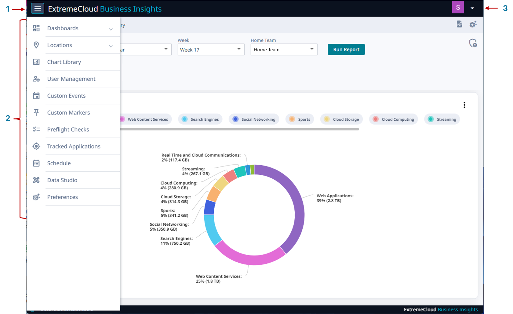Toggle Social Networking legend chip
513x314 pixels.
(x=254, y=119)
